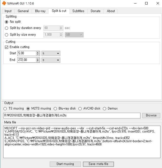
Task: Choose Split by duration every option
Action: (x=7, y=28)
